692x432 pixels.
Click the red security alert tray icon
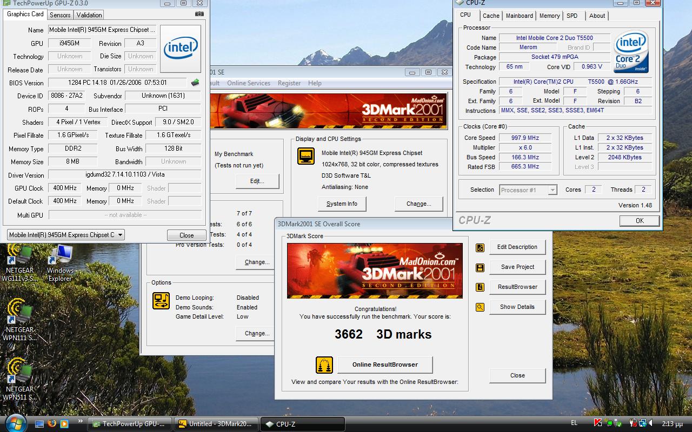(x=598, y=423)
